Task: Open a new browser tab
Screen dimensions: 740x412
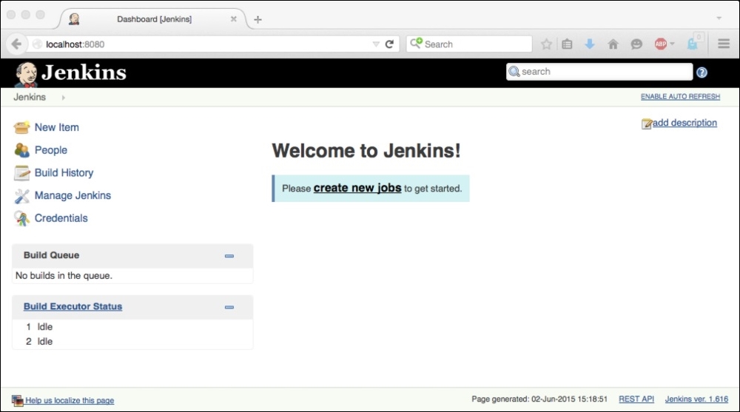Action: pos(258,19)
